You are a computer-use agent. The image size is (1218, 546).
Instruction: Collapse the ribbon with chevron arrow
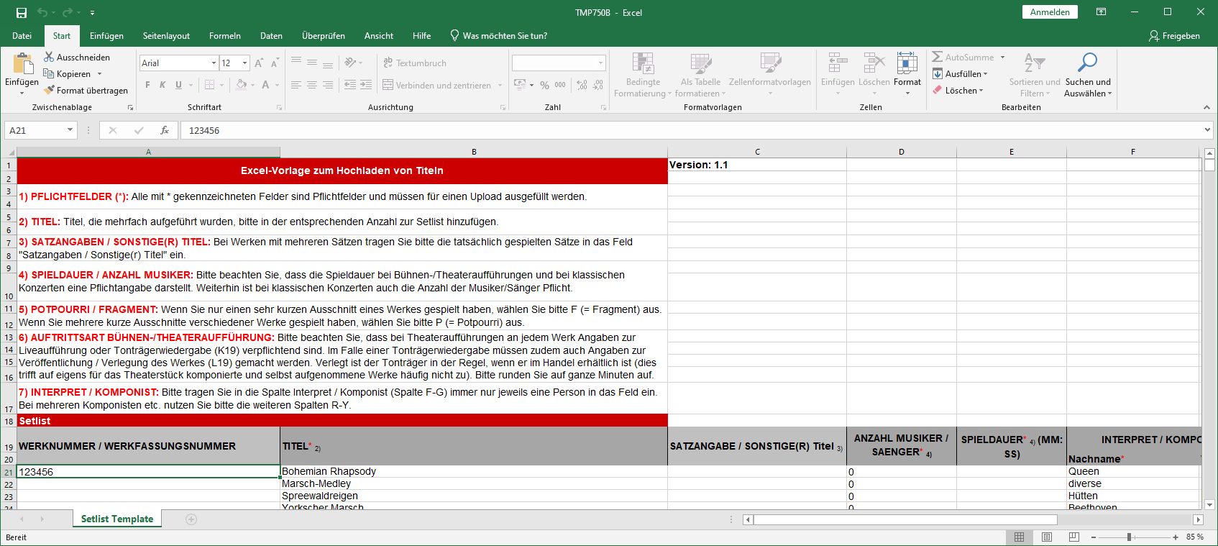(x=1206, y=107)
